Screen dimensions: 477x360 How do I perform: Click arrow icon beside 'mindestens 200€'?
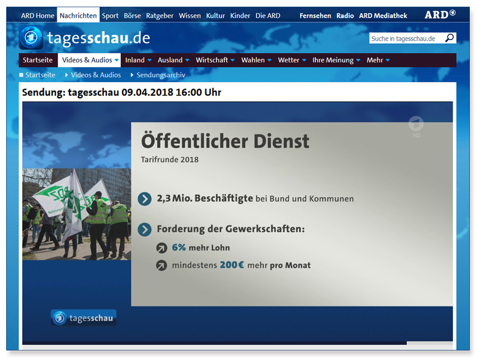tap(162, 266)
